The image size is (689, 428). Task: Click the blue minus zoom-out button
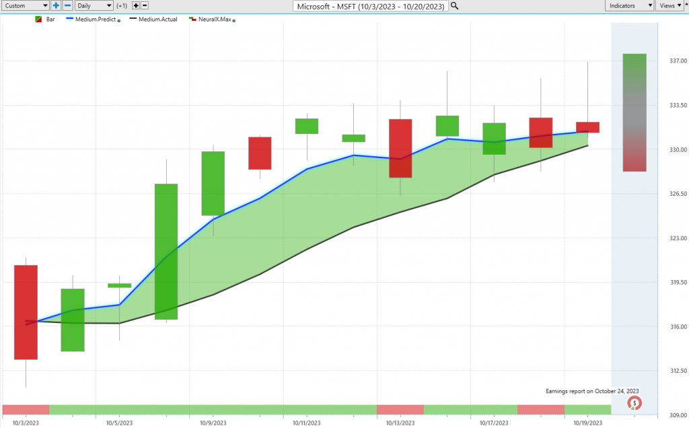68,5
